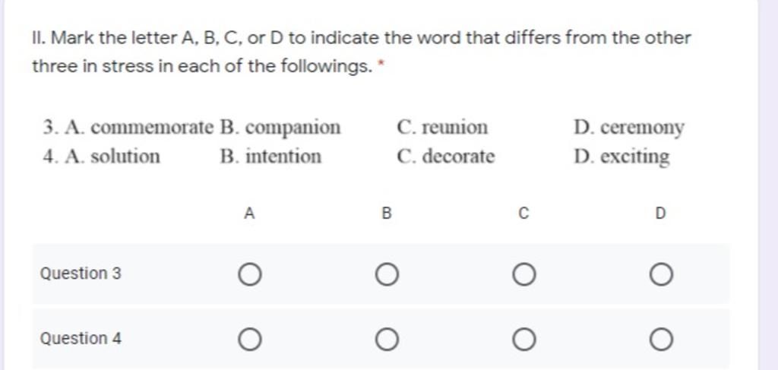Click the word 'ceremony' in the question image
Screen dimensions: 778x370
coord(642,128)
